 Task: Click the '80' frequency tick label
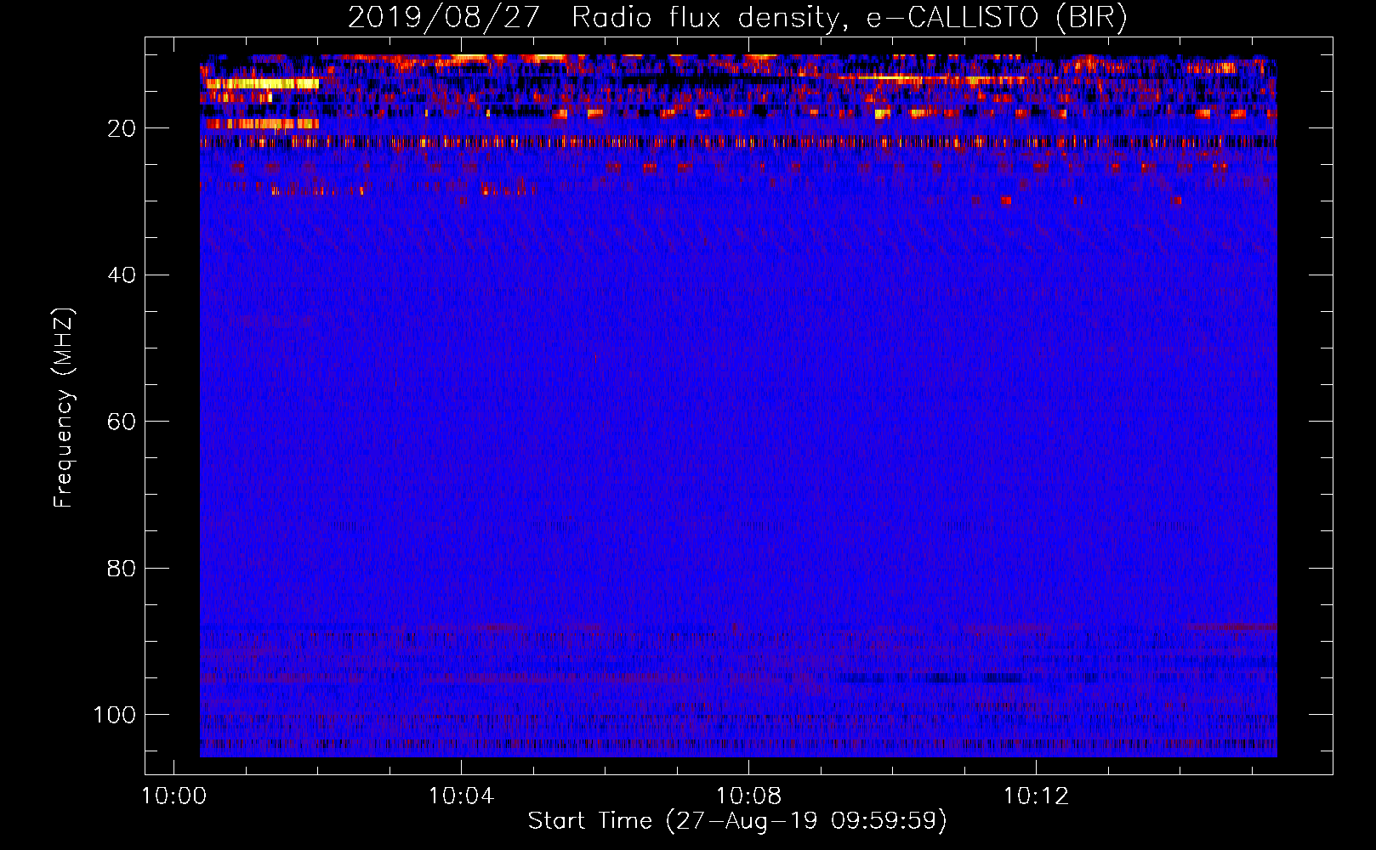click(122, 569)
